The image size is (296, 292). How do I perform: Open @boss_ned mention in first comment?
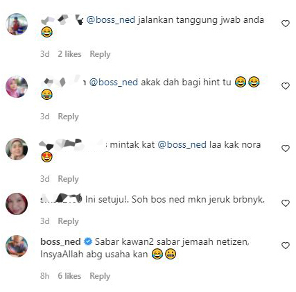click(x=111, y=20)
